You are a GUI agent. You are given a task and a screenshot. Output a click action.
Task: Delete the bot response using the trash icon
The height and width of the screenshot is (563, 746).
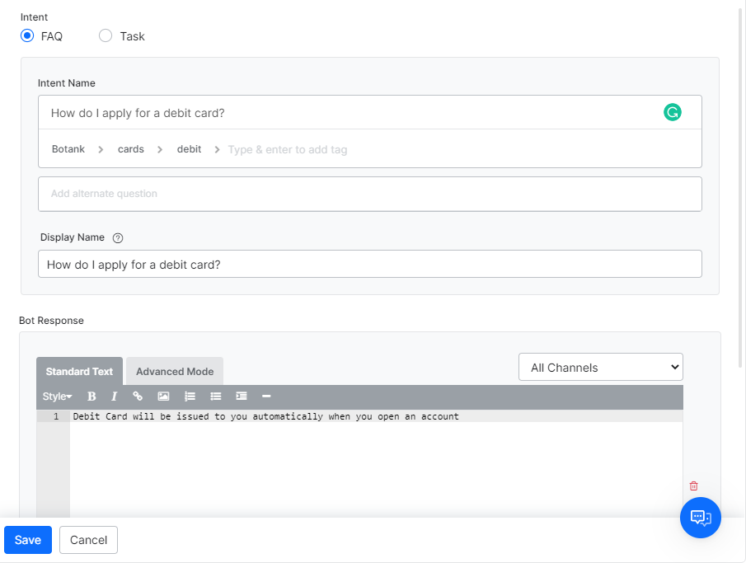(x=693, y=486)
